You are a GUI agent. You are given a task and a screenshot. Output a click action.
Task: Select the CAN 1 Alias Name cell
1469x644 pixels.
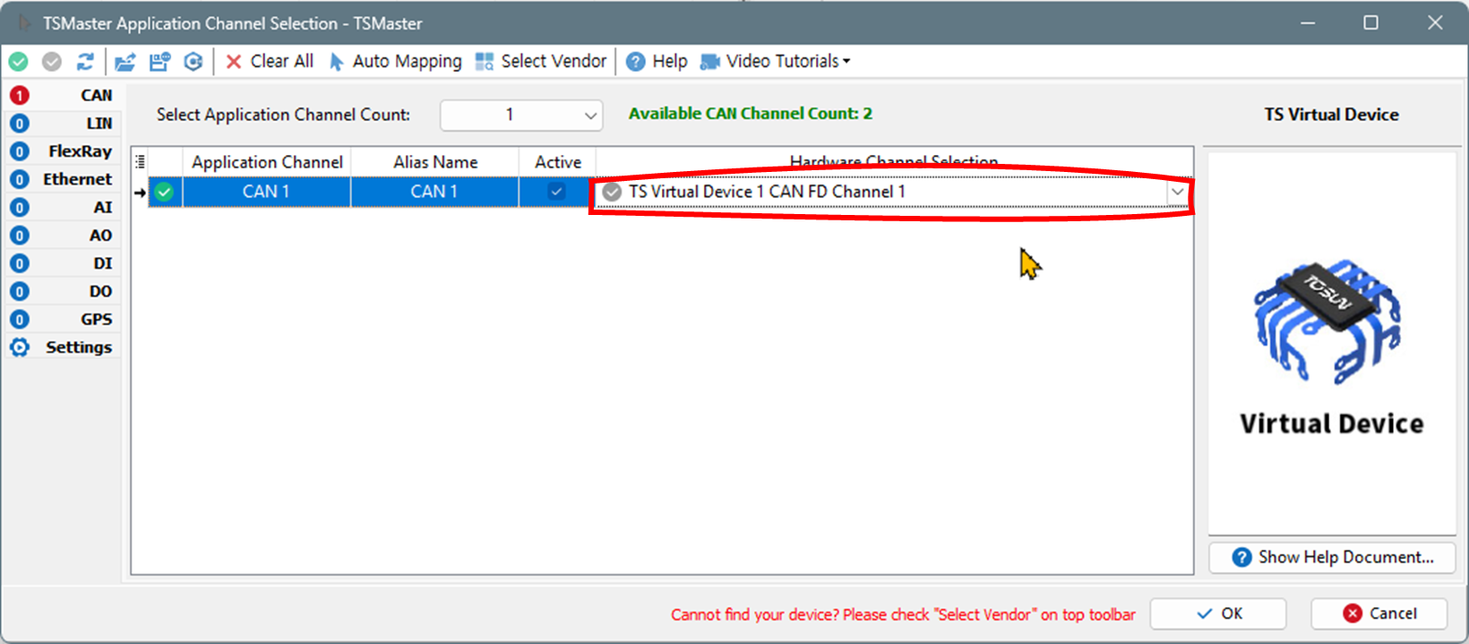pos(434,192)
